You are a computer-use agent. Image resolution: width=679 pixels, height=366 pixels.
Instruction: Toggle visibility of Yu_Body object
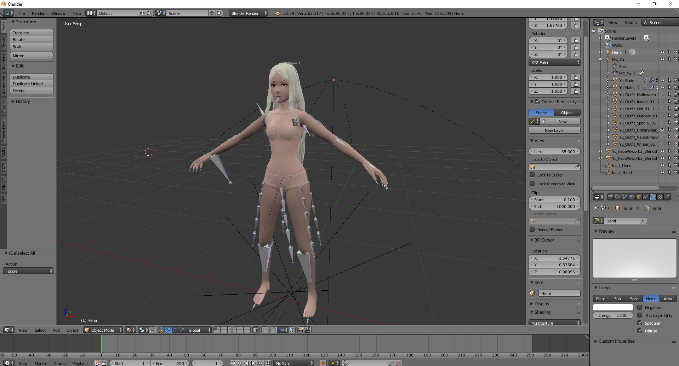(662, 81)
